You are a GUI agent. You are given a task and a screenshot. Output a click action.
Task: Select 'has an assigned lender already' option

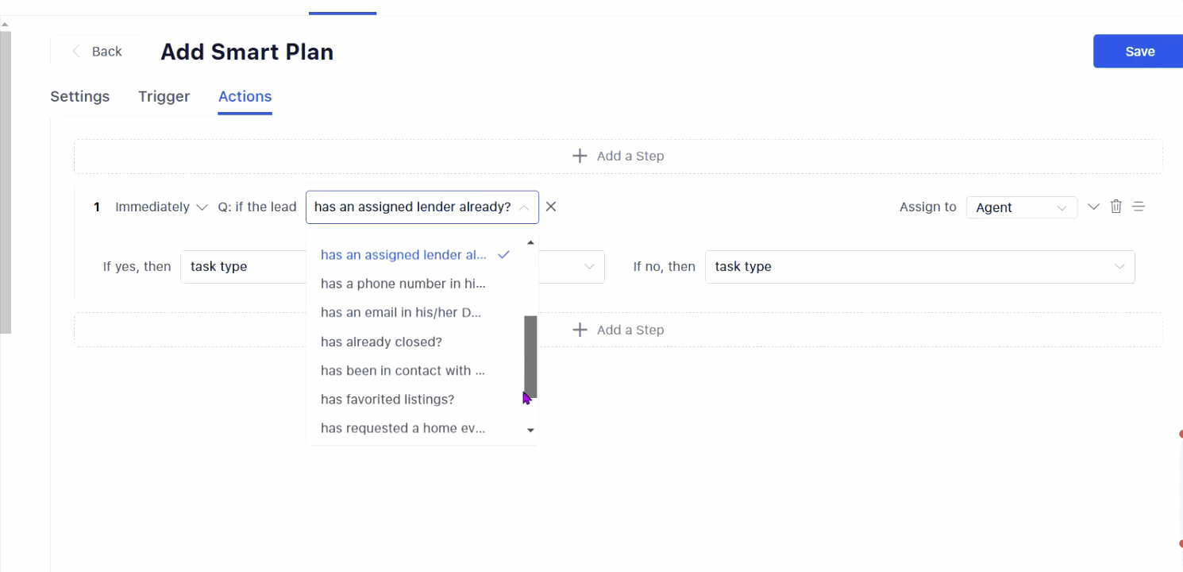(414, 255)
